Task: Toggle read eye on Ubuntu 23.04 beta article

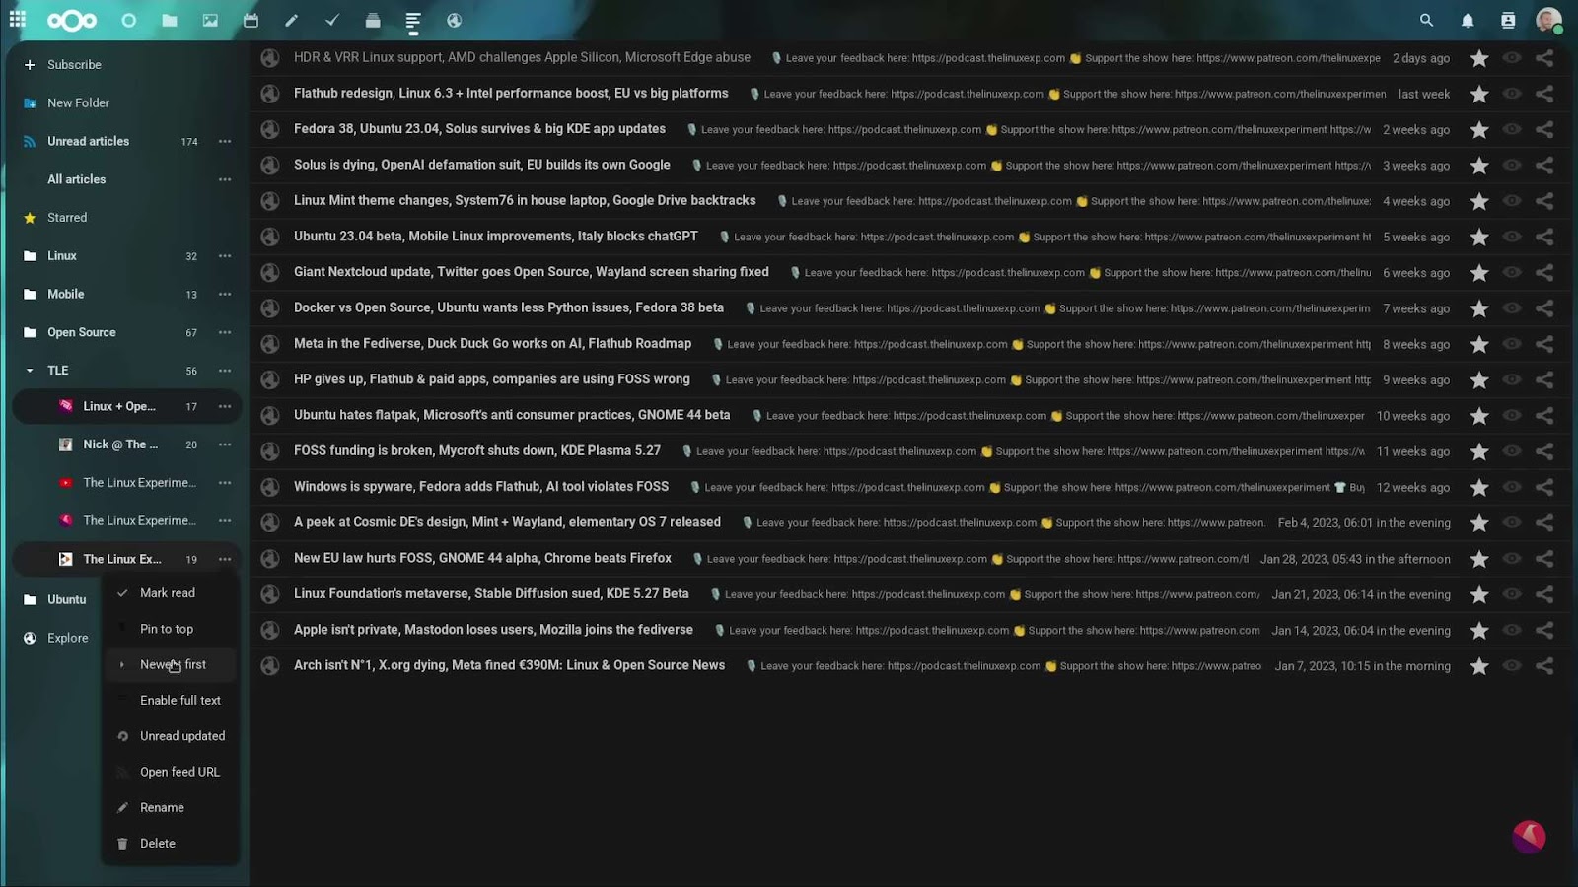Action: 1511,237
